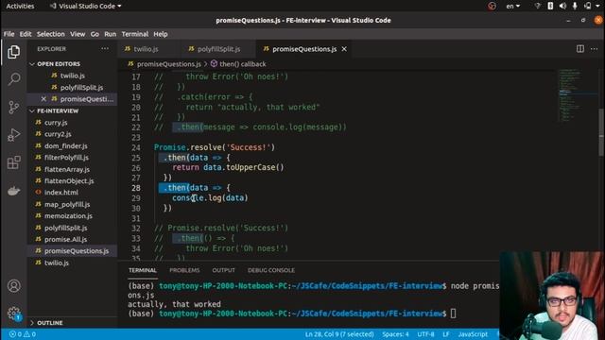Open the Explorer view in activity bar
This screenshot has width=605, height=340.
[14, 52]
